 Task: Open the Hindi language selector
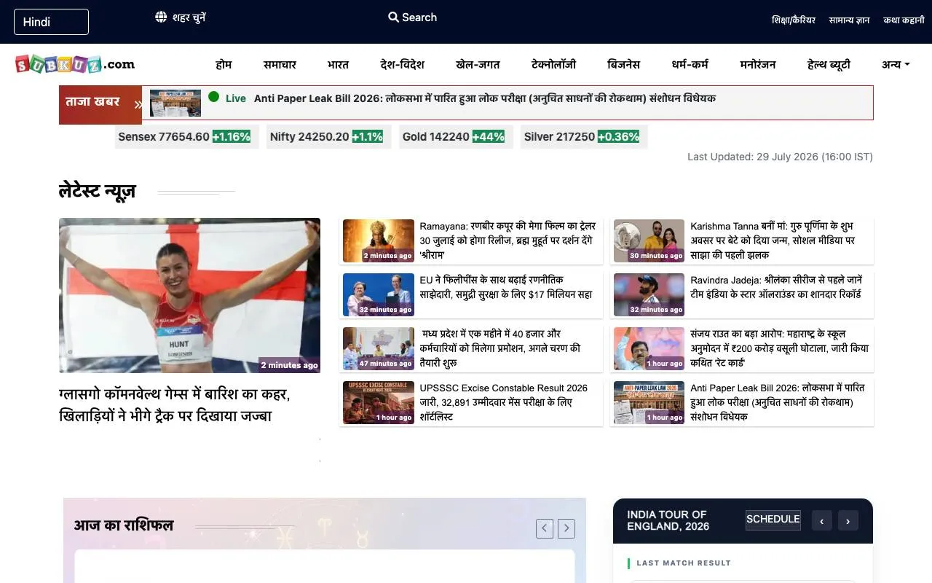(51, 22)
